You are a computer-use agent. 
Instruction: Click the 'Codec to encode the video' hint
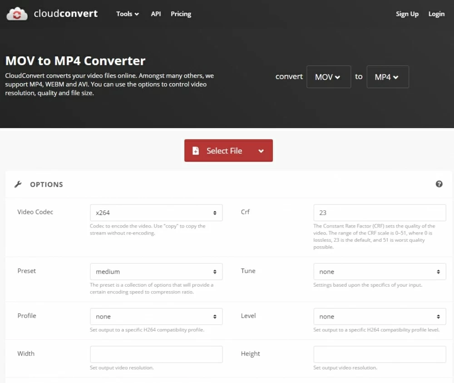click(x=148, y=229)
